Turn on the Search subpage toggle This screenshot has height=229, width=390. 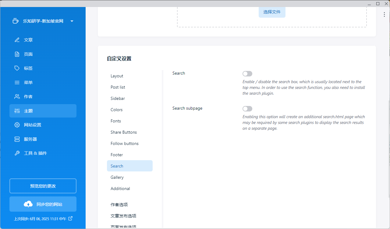pos(247,109)
